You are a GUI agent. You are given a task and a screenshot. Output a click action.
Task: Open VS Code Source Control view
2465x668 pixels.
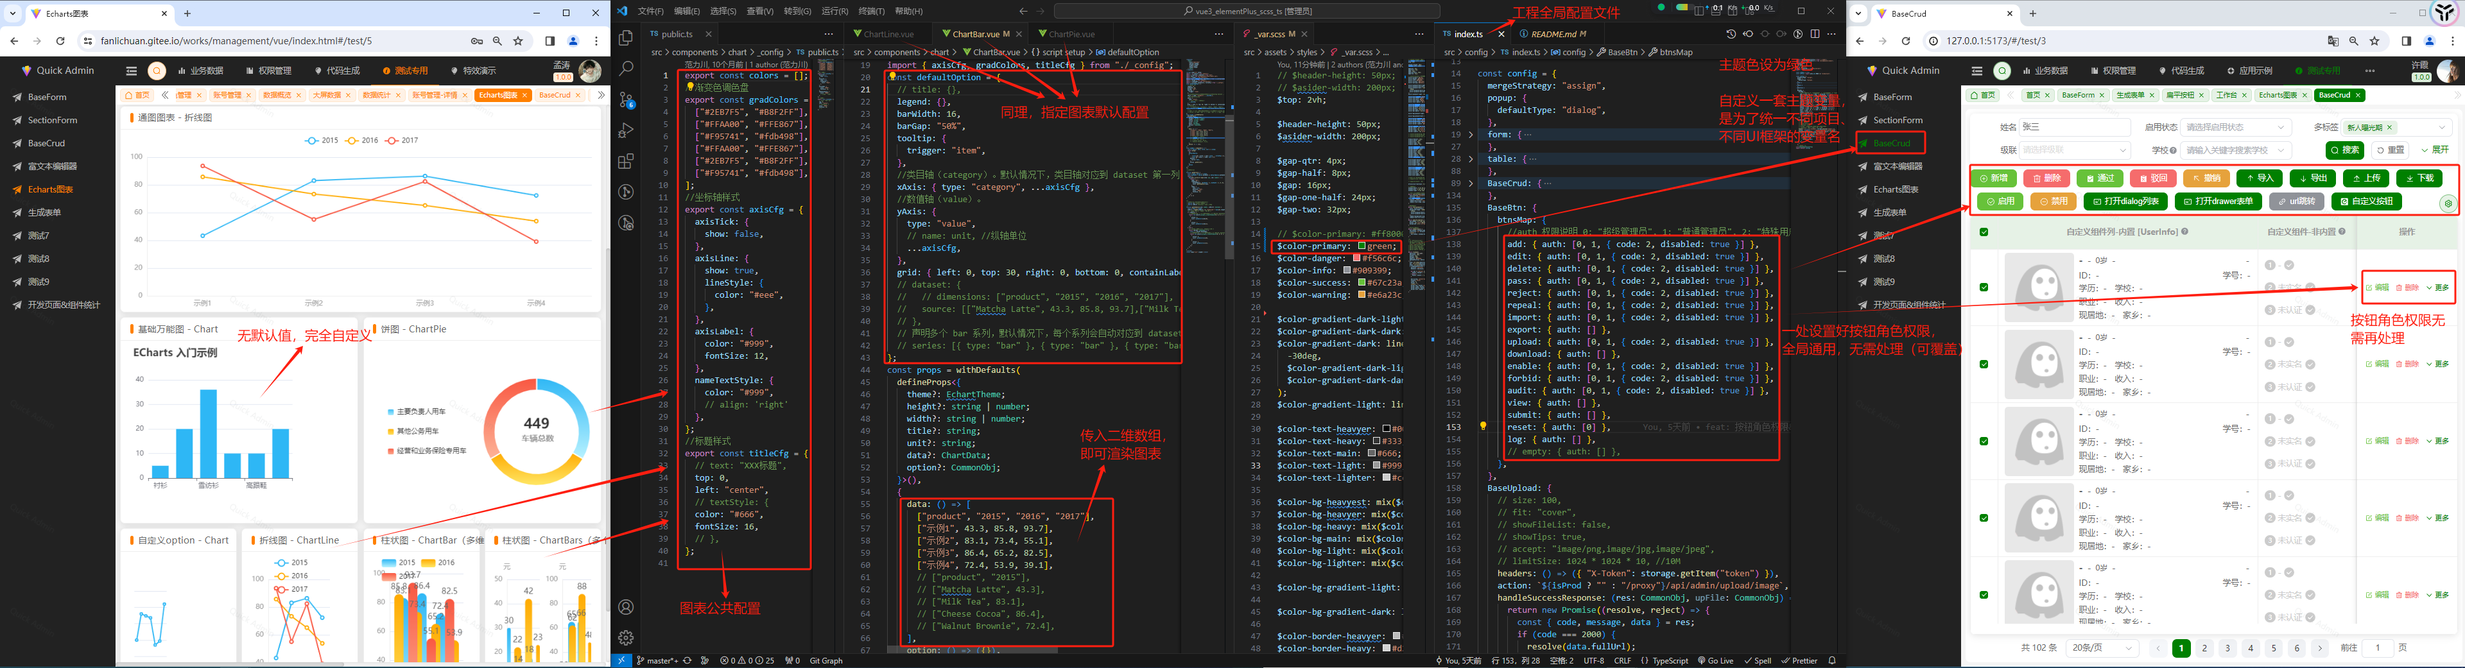point(626,99)
